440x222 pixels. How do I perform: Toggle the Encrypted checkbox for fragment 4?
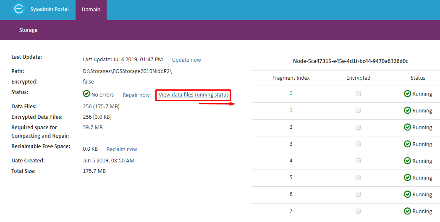(x=358, y=161)
